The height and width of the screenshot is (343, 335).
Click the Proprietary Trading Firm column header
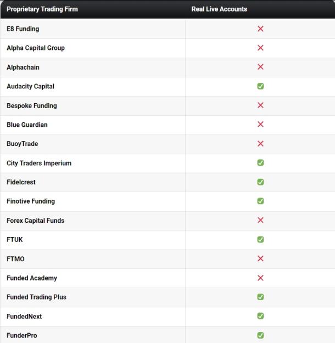(x=42, y=9)
